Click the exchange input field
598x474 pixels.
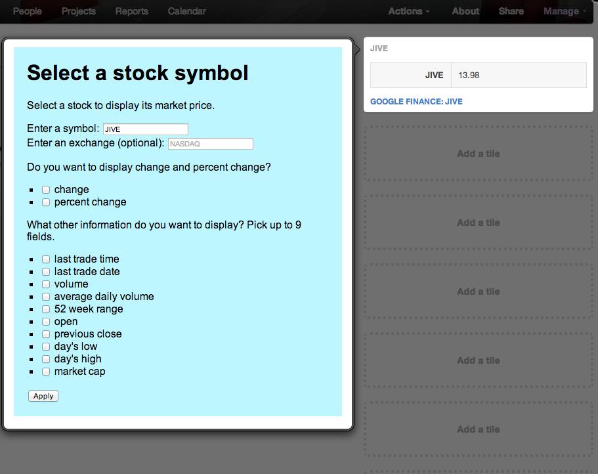pyautogui.click(x=210, y=144)
